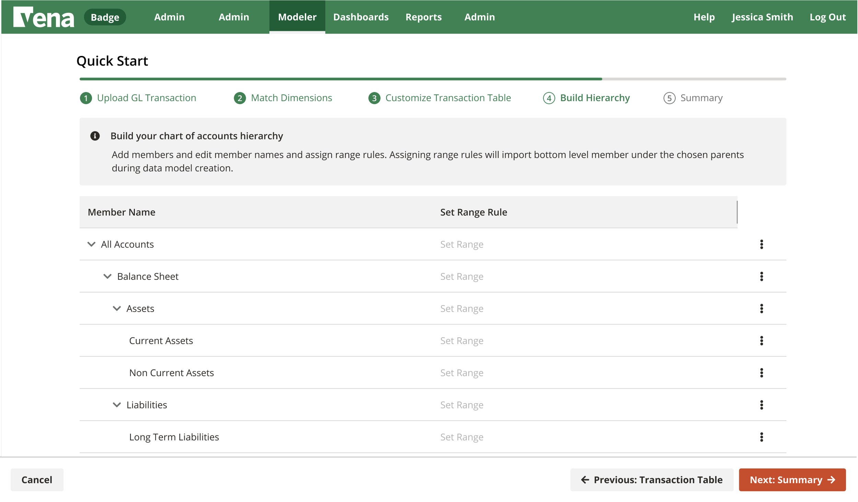Open the options menu for All Accounts
The image size is (858, 502).
(762, 244)
